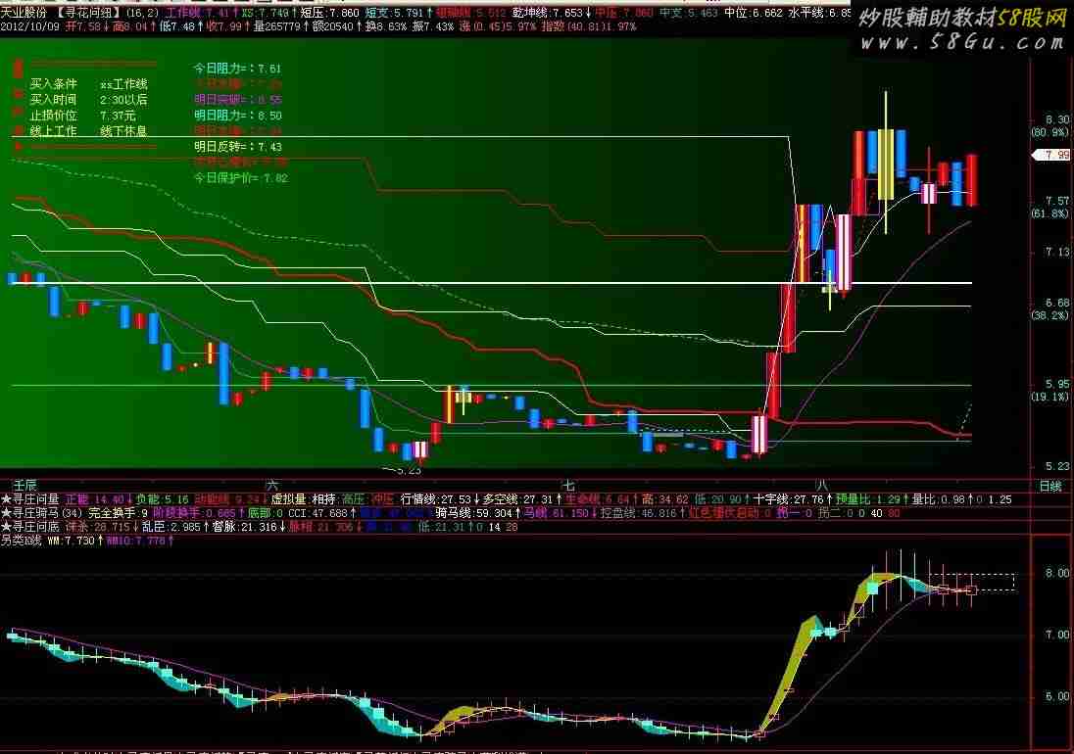Select the 【寻花问细】 indicator name
The image size is (1074, 754).
click(88, 13)
